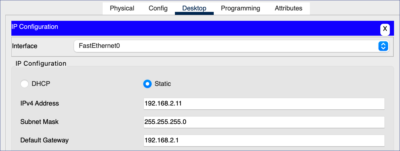The width and height of the screenshot is (400, 151).
Task: Click the Interface label text
Action: (x=25, y=46)
